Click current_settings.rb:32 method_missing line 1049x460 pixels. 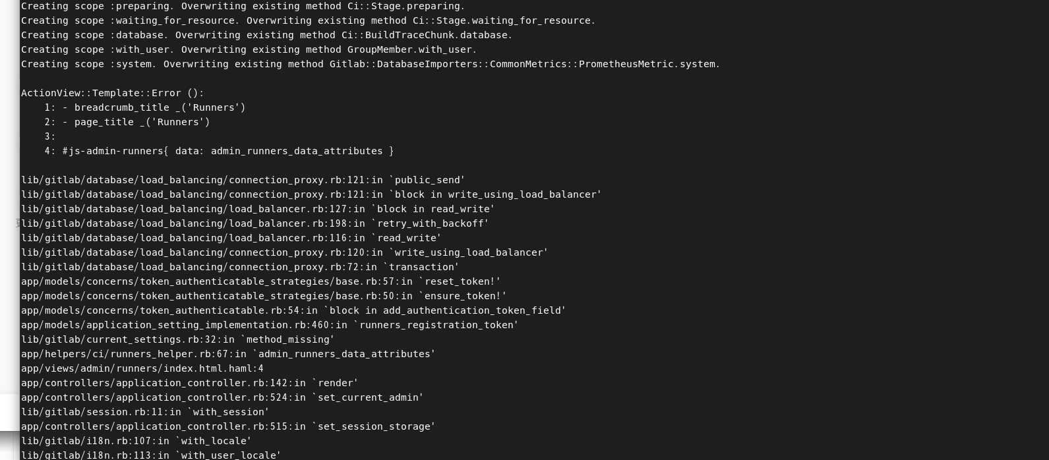[178, 339]
